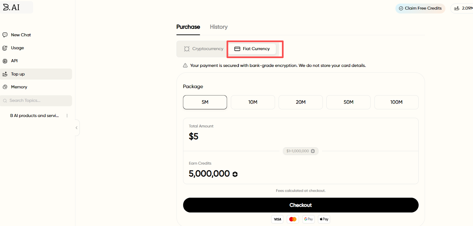
Task: Switch to Cryptocurrency payment tab
Action: click(x=203, y=49)
